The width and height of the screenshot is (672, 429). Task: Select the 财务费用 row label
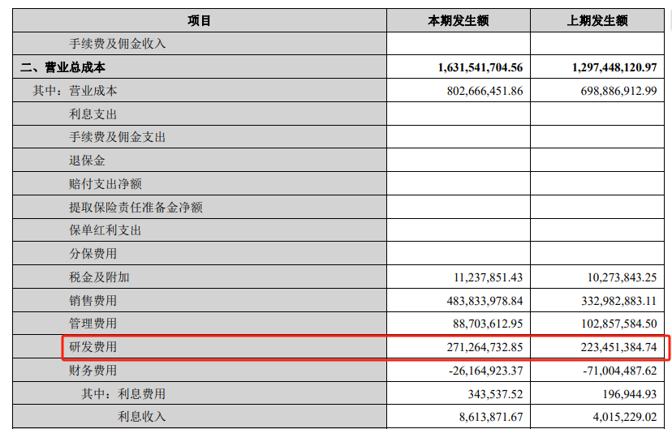(x=93, y=371)
